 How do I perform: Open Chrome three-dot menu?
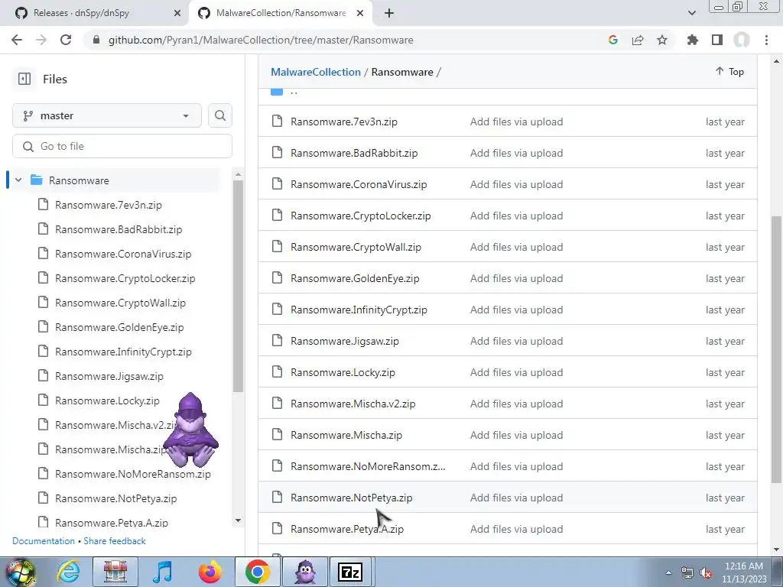pyautogui.click(x=766, y=40)
